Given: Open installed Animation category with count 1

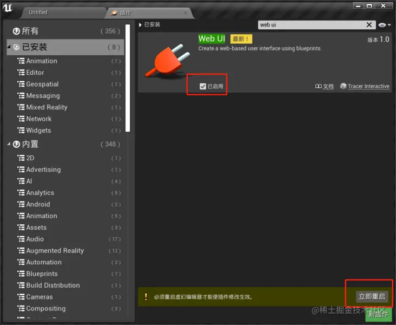Looking at the screenshot, I should pyautogui.click(x=65, y=61).
